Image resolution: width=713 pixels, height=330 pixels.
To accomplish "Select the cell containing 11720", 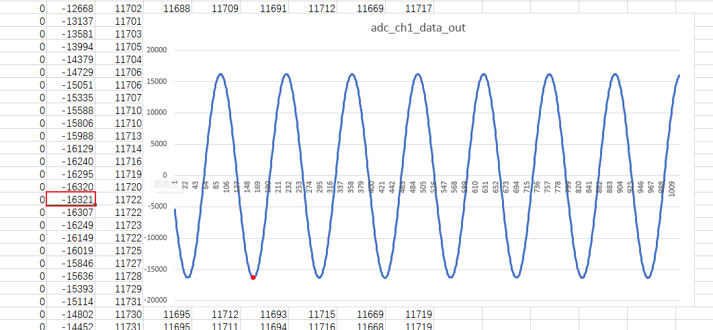I will tap(120, 186).
